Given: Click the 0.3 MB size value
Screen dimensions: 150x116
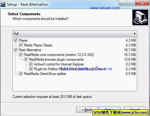Looking at the screenshot, I should click(131, 69).
